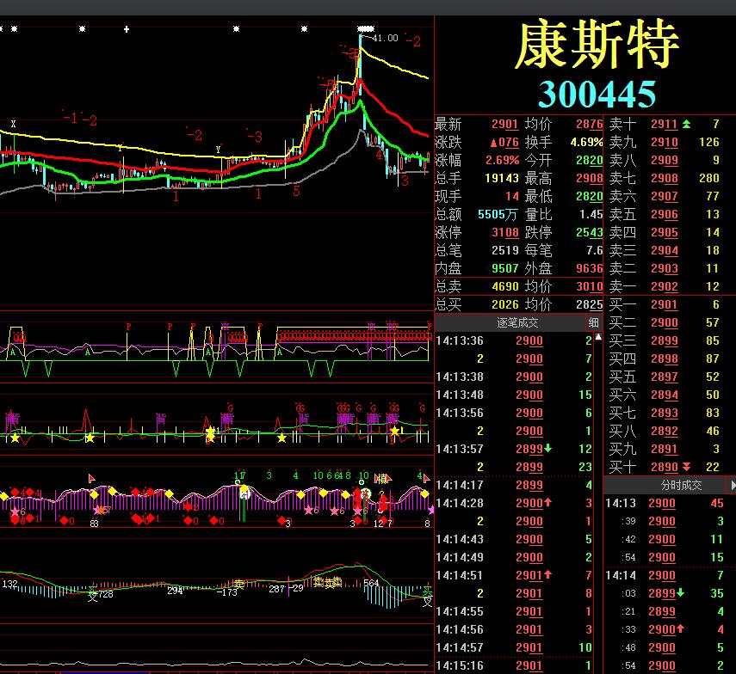Click the 涨幅 value 2.69%
The height and width of the screenshot is (674, 736).
coord(502,160)
